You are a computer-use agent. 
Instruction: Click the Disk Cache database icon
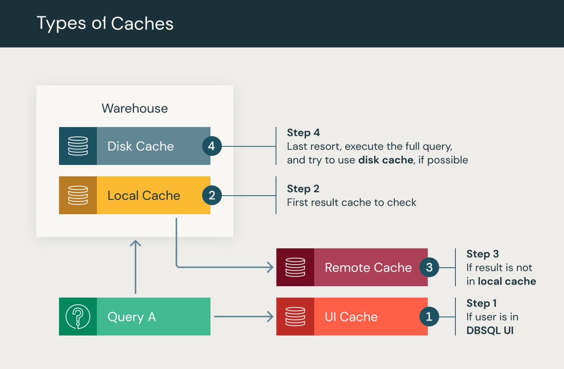point(78,146)
